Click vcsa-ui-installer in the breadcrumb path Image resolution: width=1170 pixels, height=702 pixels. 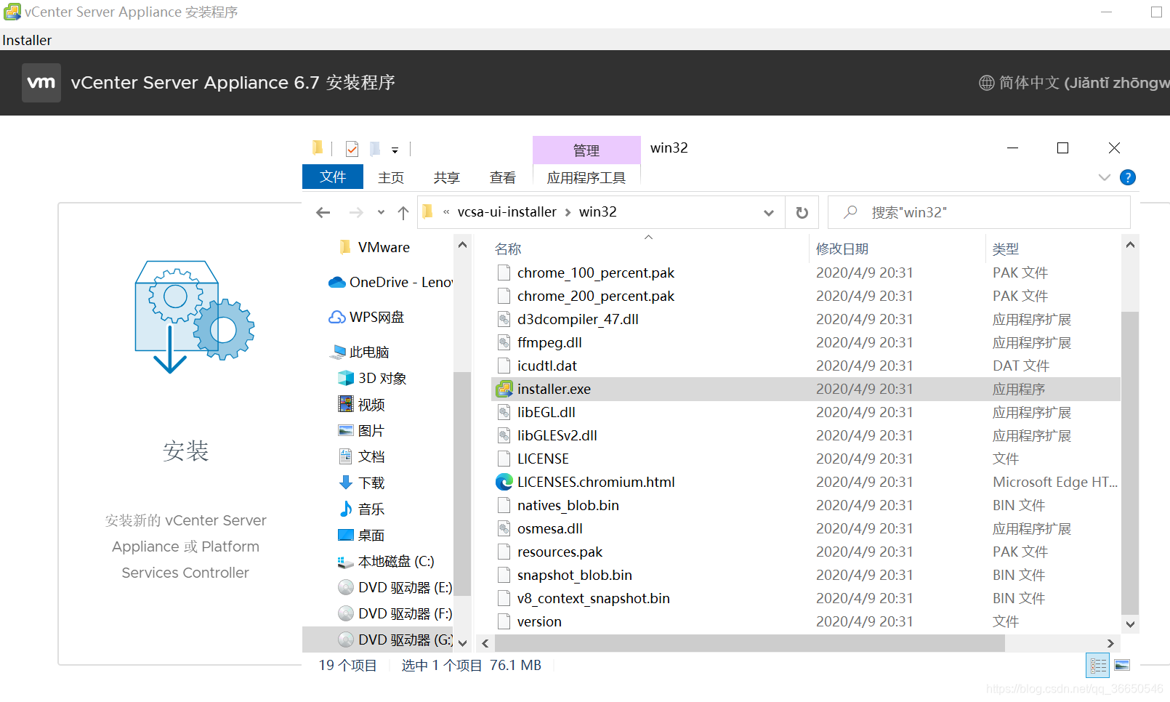pos(507,211)
